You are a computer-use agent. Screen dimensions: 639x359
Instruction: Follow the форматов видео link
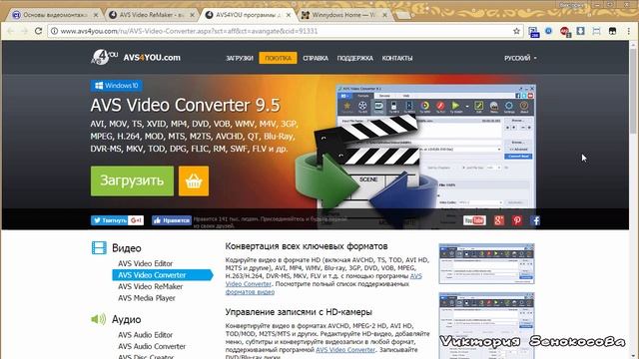(x=250, y=292)
